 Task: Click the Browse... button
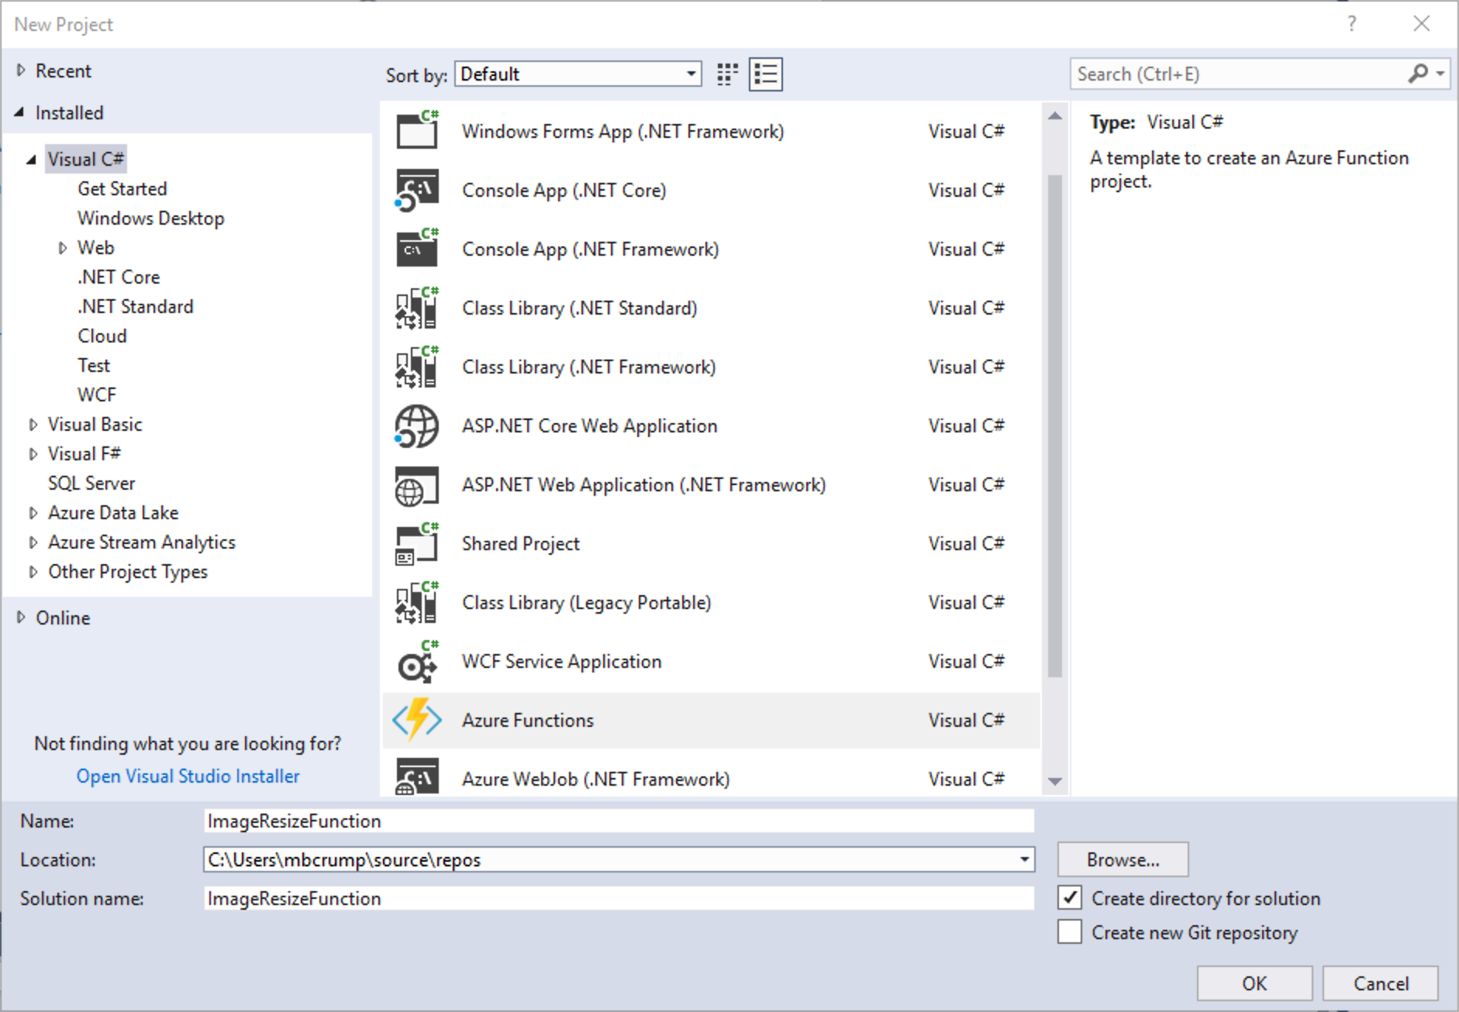point(1123,859)
